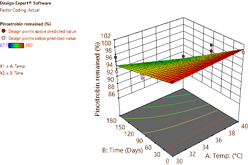Click the 'B: Time (Days)' axis title
The image size is (248, 165).
coord(122,151)
